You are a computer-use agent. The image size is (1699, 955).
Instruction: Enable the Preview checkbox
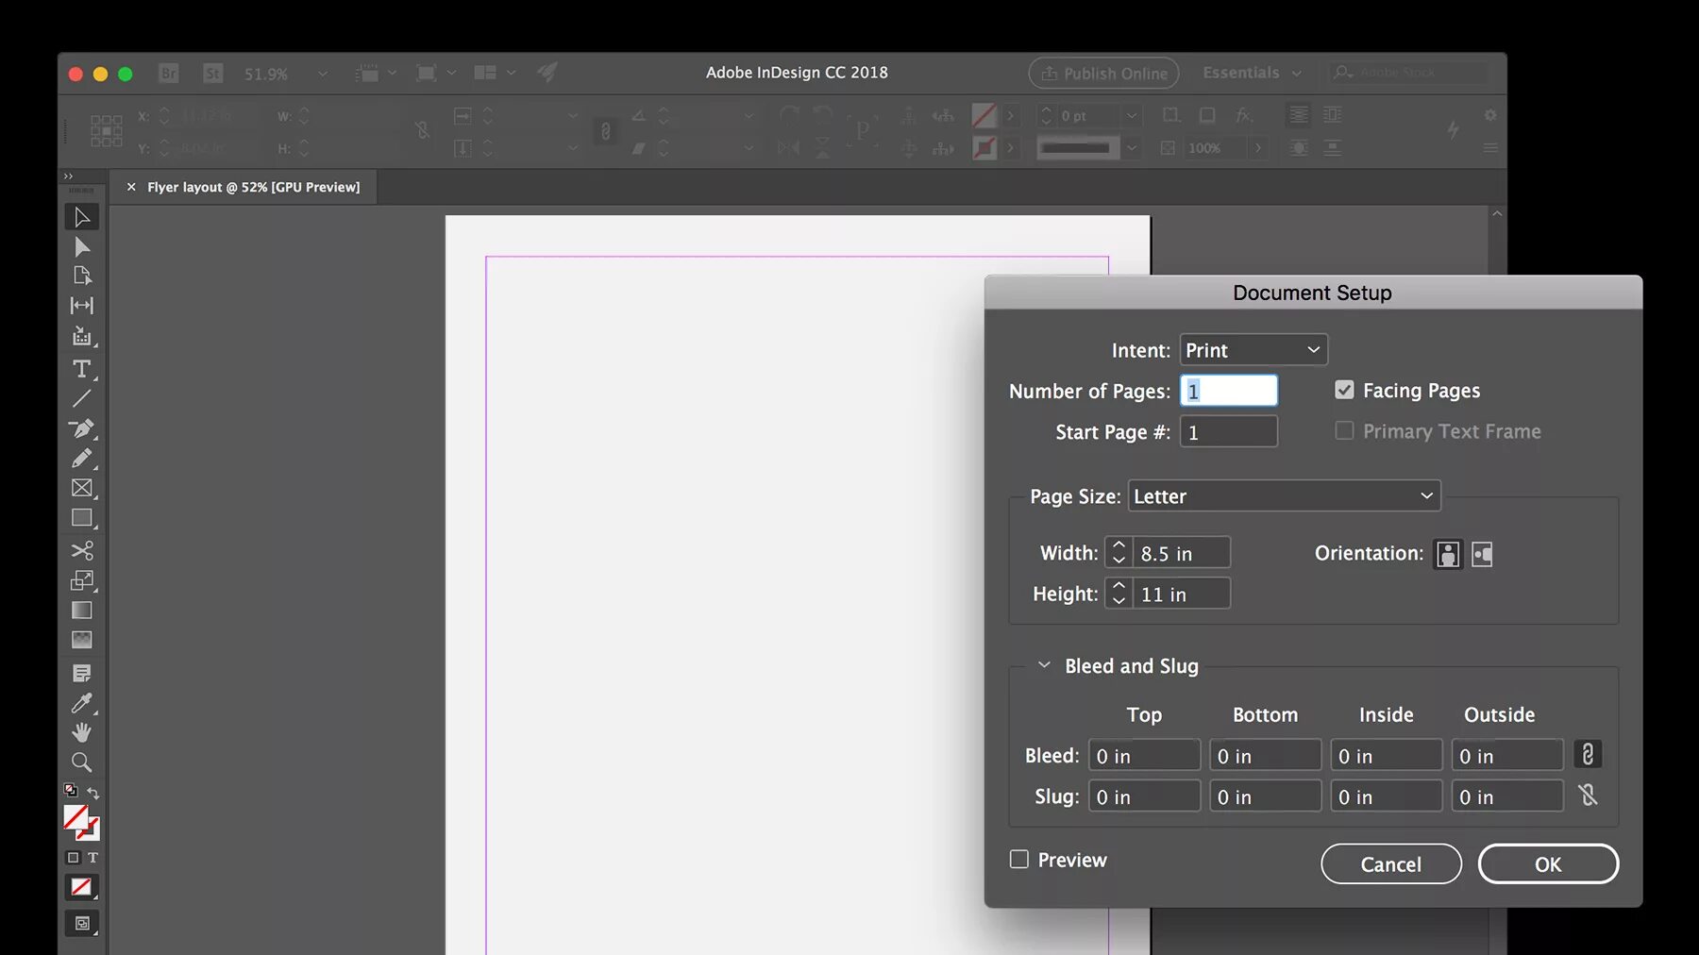coord(1019,859)
